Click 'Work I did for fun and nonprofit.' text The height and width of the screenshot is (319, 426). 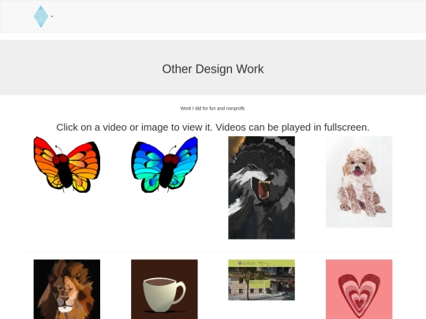coord(213,108)
